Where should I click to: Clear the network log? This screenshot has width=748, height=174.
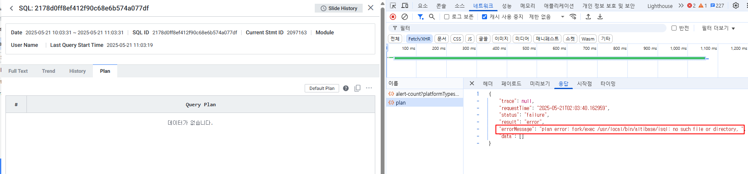pos(405,17)
